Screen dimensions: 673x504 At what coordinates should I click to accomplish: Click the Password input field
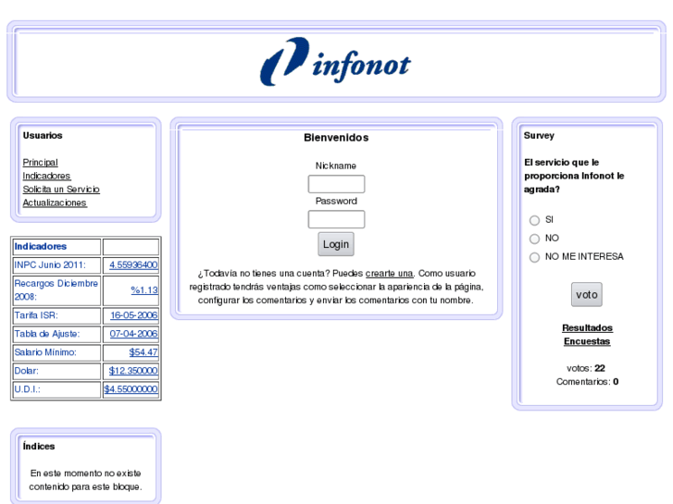(336, 219)
